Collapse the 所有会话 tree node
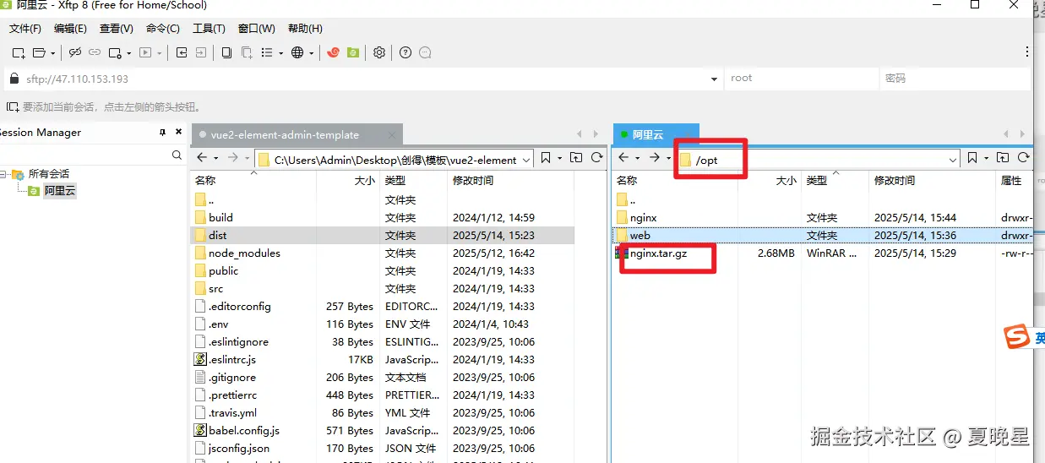The height and width of the screenshot is (463, 1045). point(3,174)
